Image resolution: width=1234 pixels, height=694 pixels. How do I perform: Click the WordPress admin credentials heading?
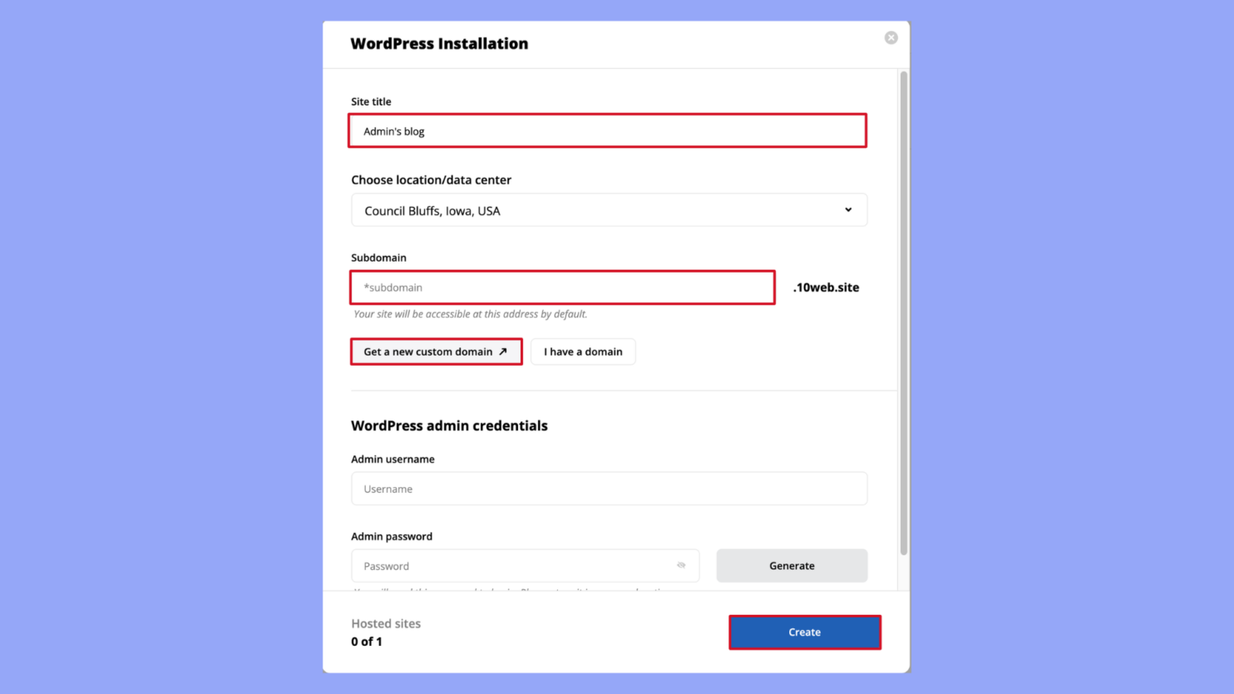click(x=449, y=425)
